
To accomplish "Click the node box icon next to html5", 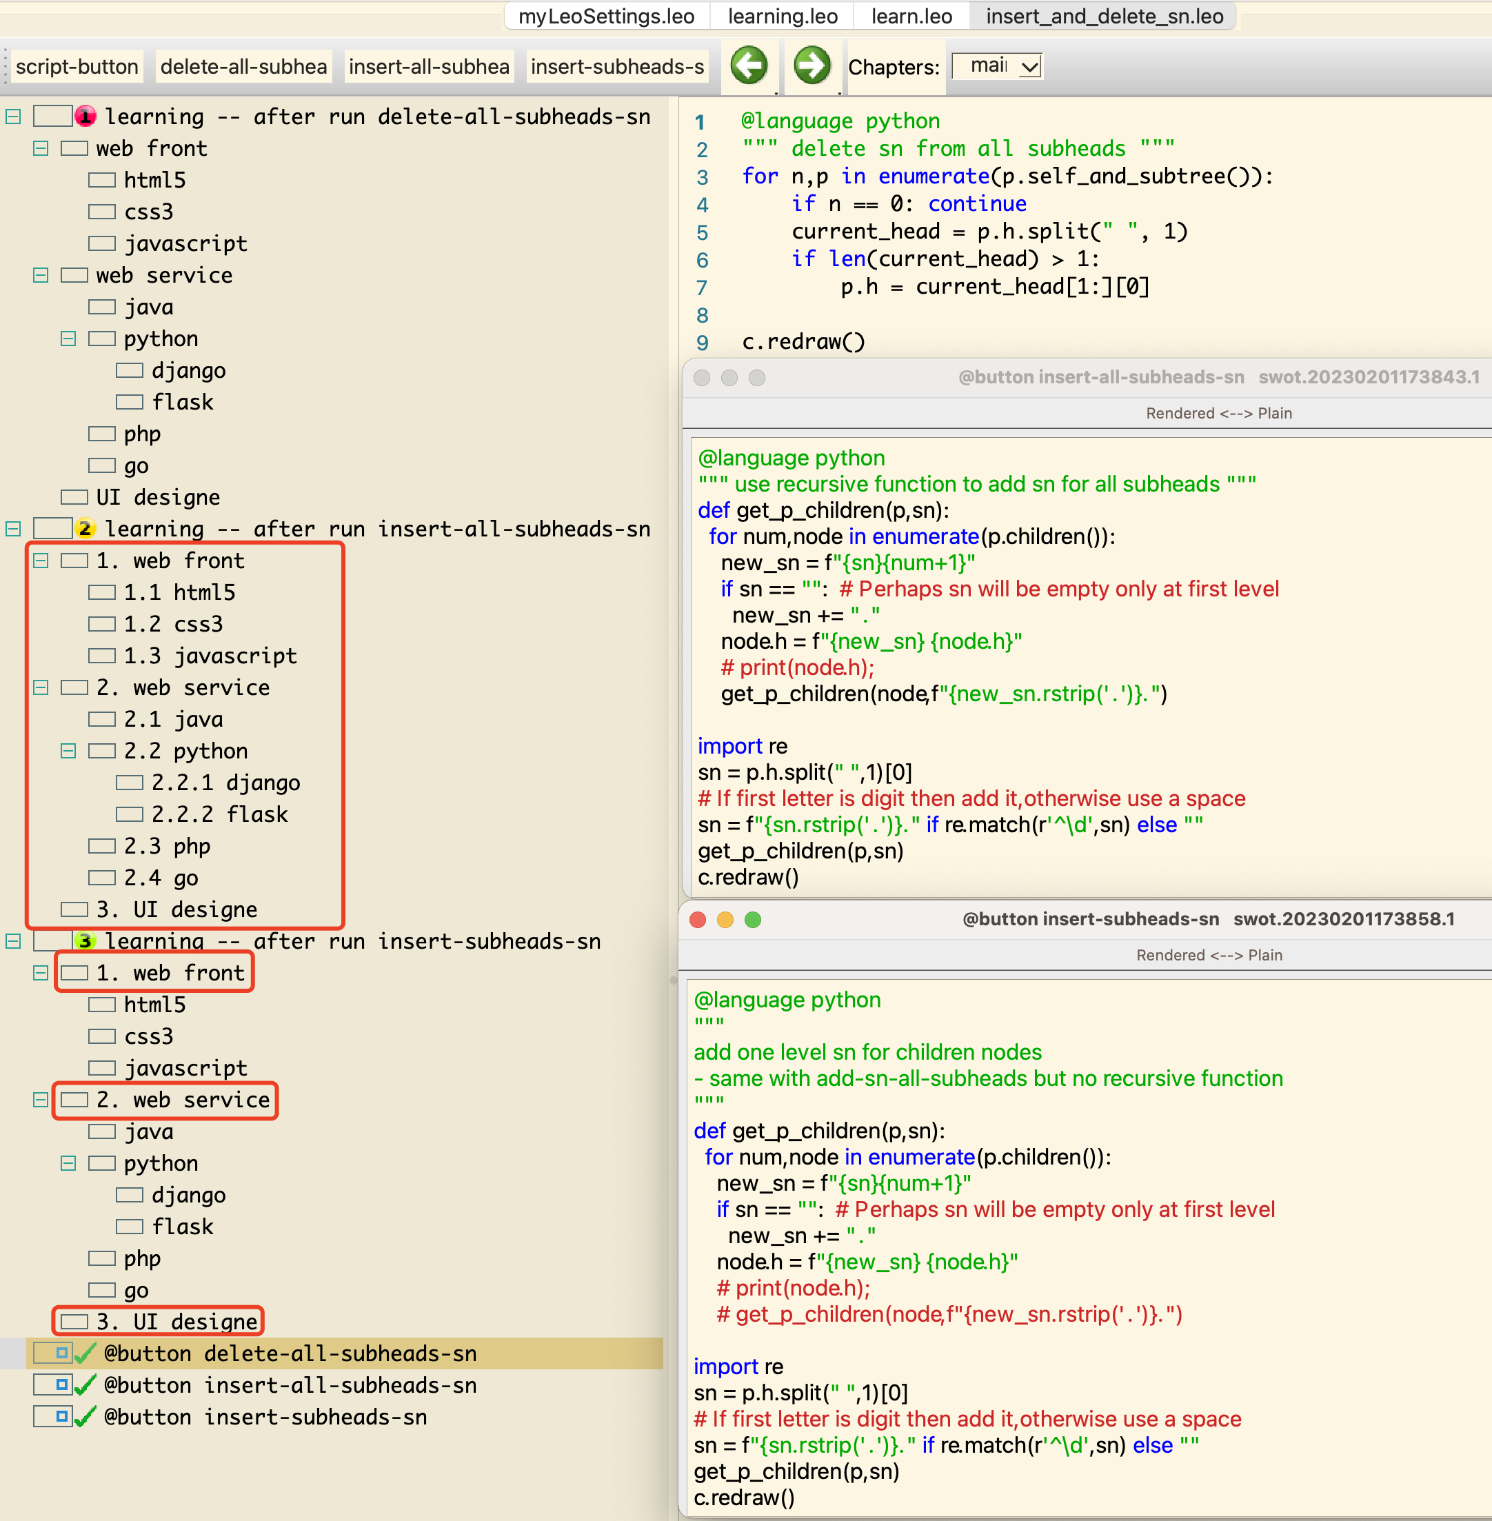I will (102, 179).
